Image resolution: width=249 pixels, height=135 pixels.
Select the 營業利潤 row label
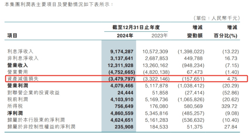[17, 86]
